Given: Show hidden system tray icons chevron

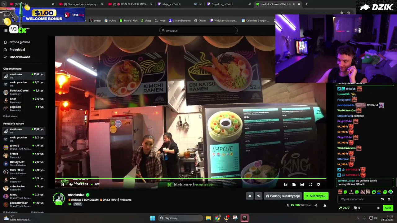Looking at the screenshot, I should 358,218.
